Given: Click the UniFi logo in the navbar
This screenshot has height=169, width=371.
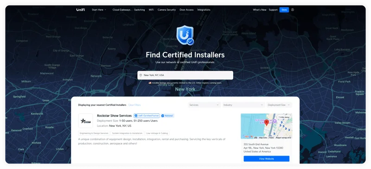Looking at the screenshot, I should tap(80, 10).
